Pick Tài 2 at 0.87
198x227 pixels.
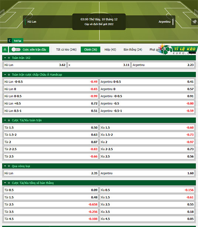(51, 142)
